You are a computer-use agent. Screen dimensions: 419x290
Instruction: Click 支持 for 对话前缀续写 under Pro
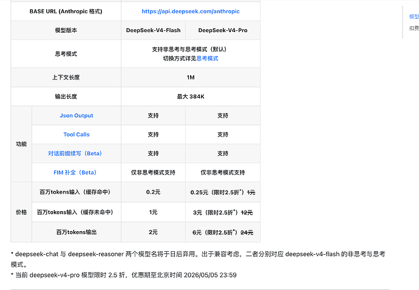click(x=223, y=153)
